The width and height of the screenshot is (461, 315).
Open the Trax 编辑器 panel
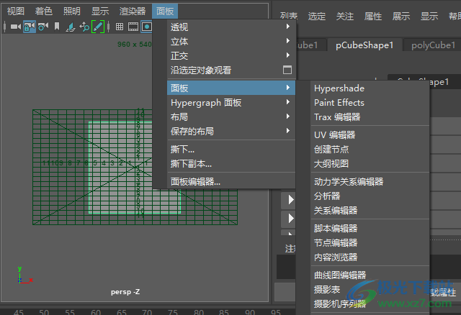tap(370, 117)
